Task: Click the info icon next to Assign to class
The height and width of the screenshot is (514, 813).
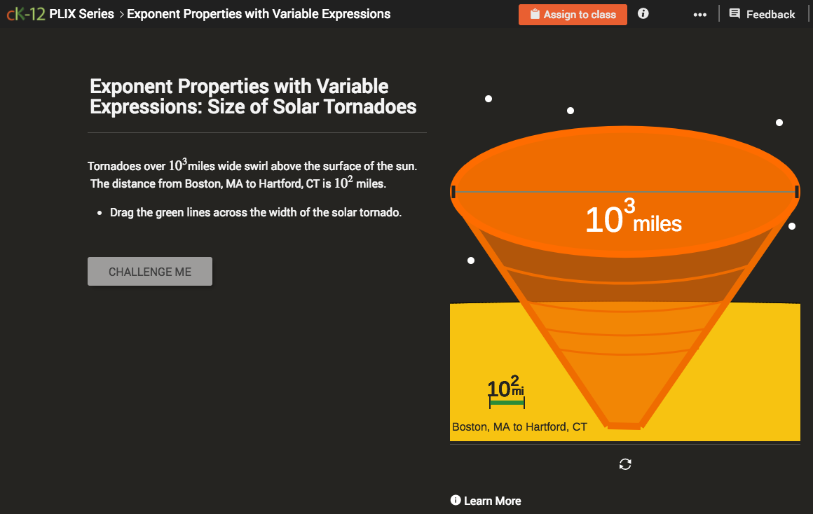Action: tap(643, 13)
